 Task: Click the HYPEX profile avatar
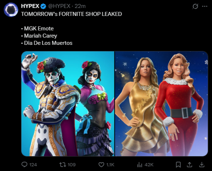pos(11,10)
